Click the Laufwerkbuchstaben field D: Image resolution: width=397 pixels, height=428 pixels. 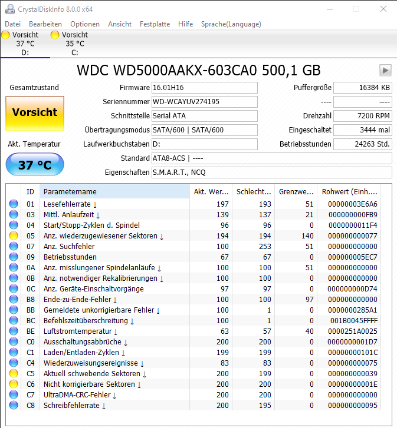pos(205,144)
